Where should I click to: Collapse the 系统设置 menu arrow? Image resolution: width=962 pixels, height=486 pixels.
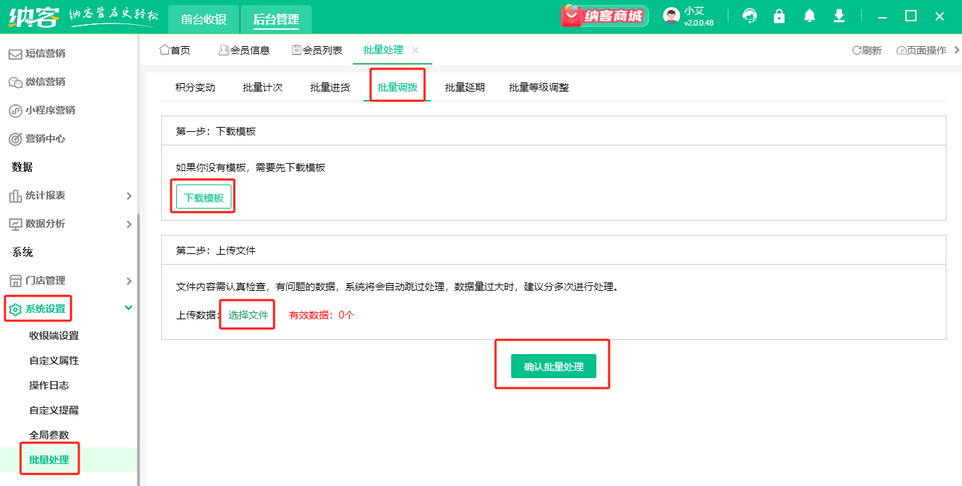129,309
